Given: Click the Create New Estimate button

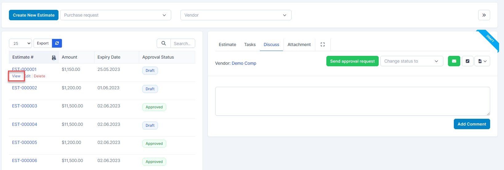Looking at the screenshot, I should pos(34,15).
